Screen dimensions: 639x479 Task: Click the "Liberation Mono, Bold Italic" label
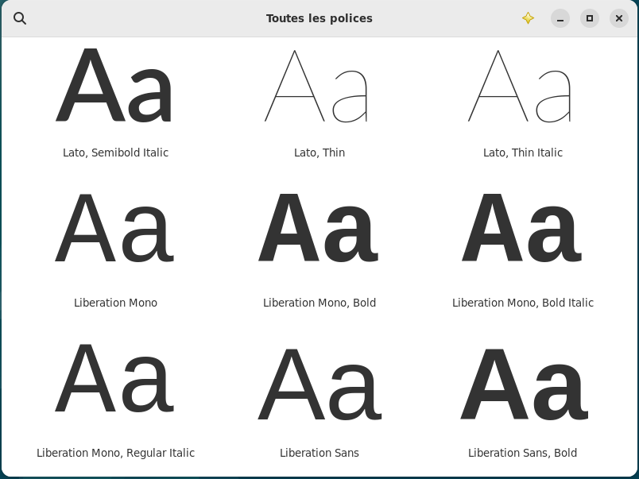coord(522,303)
